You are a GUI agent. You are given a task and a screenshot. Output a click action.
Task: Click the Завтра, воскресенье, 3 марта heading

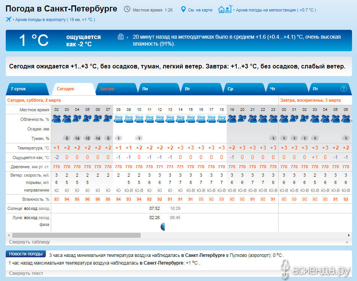click(x=310, y=100)
